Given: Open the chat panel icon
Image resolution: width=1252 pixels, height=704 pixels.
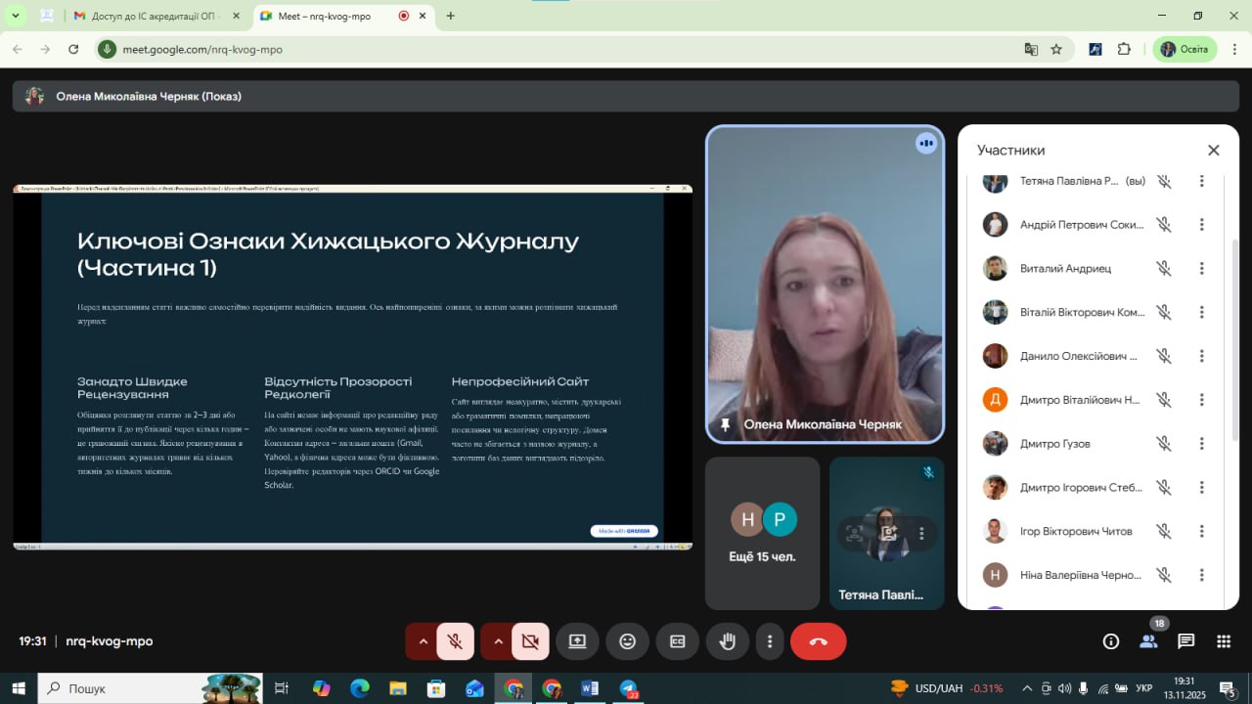Looking at the screenshot, I should click(1185, 641).
